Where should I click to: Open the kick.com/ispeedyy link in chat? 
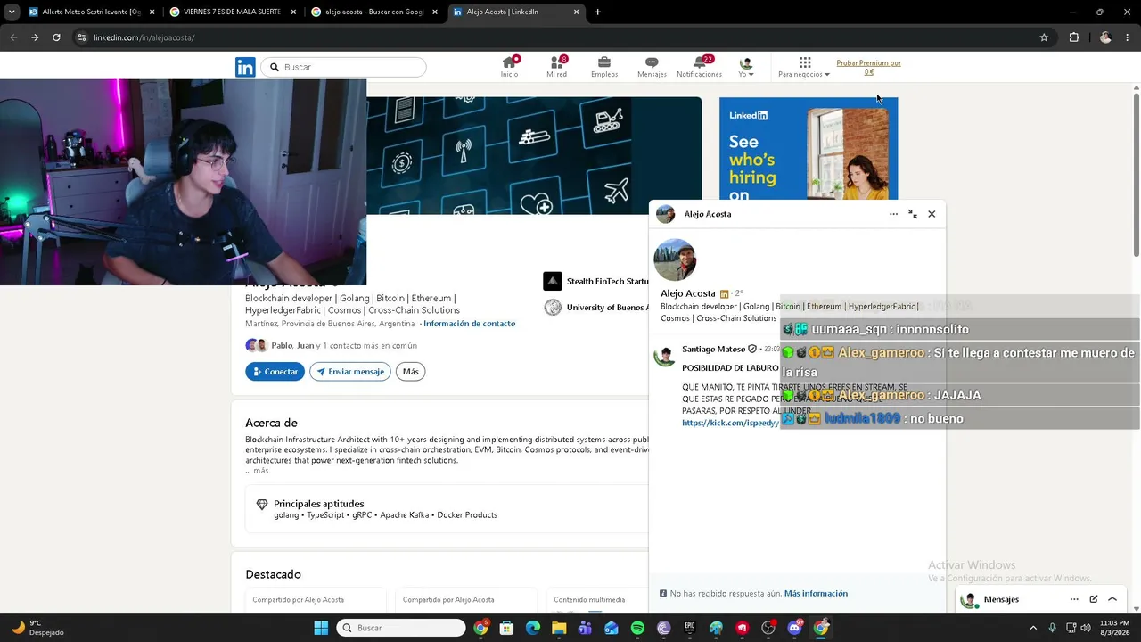[x=730, y=423]
